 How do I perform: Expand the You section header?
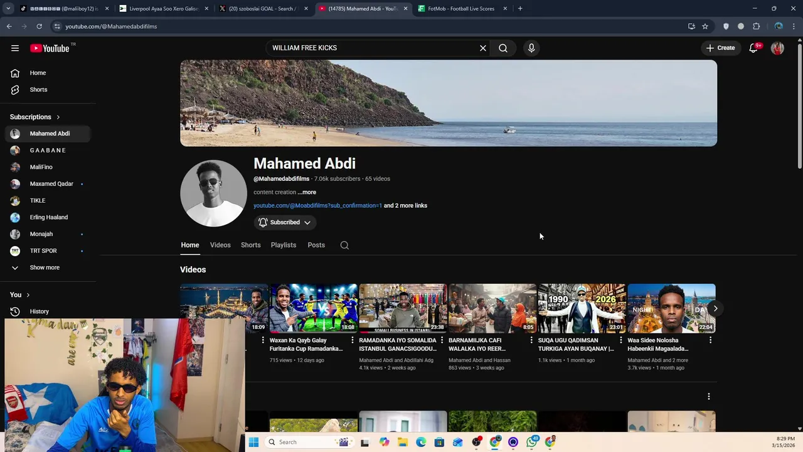point(20,294)
